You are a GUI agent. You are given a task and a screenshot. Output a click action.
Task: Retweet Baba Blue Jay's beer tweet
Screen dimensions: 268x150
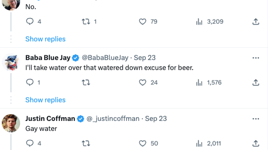click(86, 83)
